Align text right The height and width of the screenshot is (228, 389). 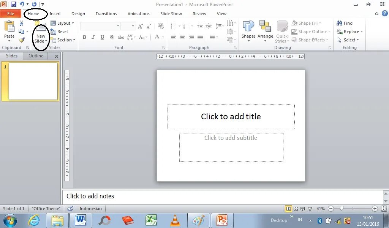tap(191, 37)
